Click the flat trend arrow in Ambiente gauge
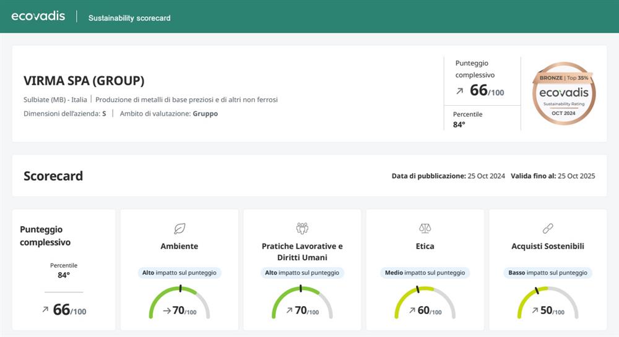The image size is (619, 337). pos(167,311)
